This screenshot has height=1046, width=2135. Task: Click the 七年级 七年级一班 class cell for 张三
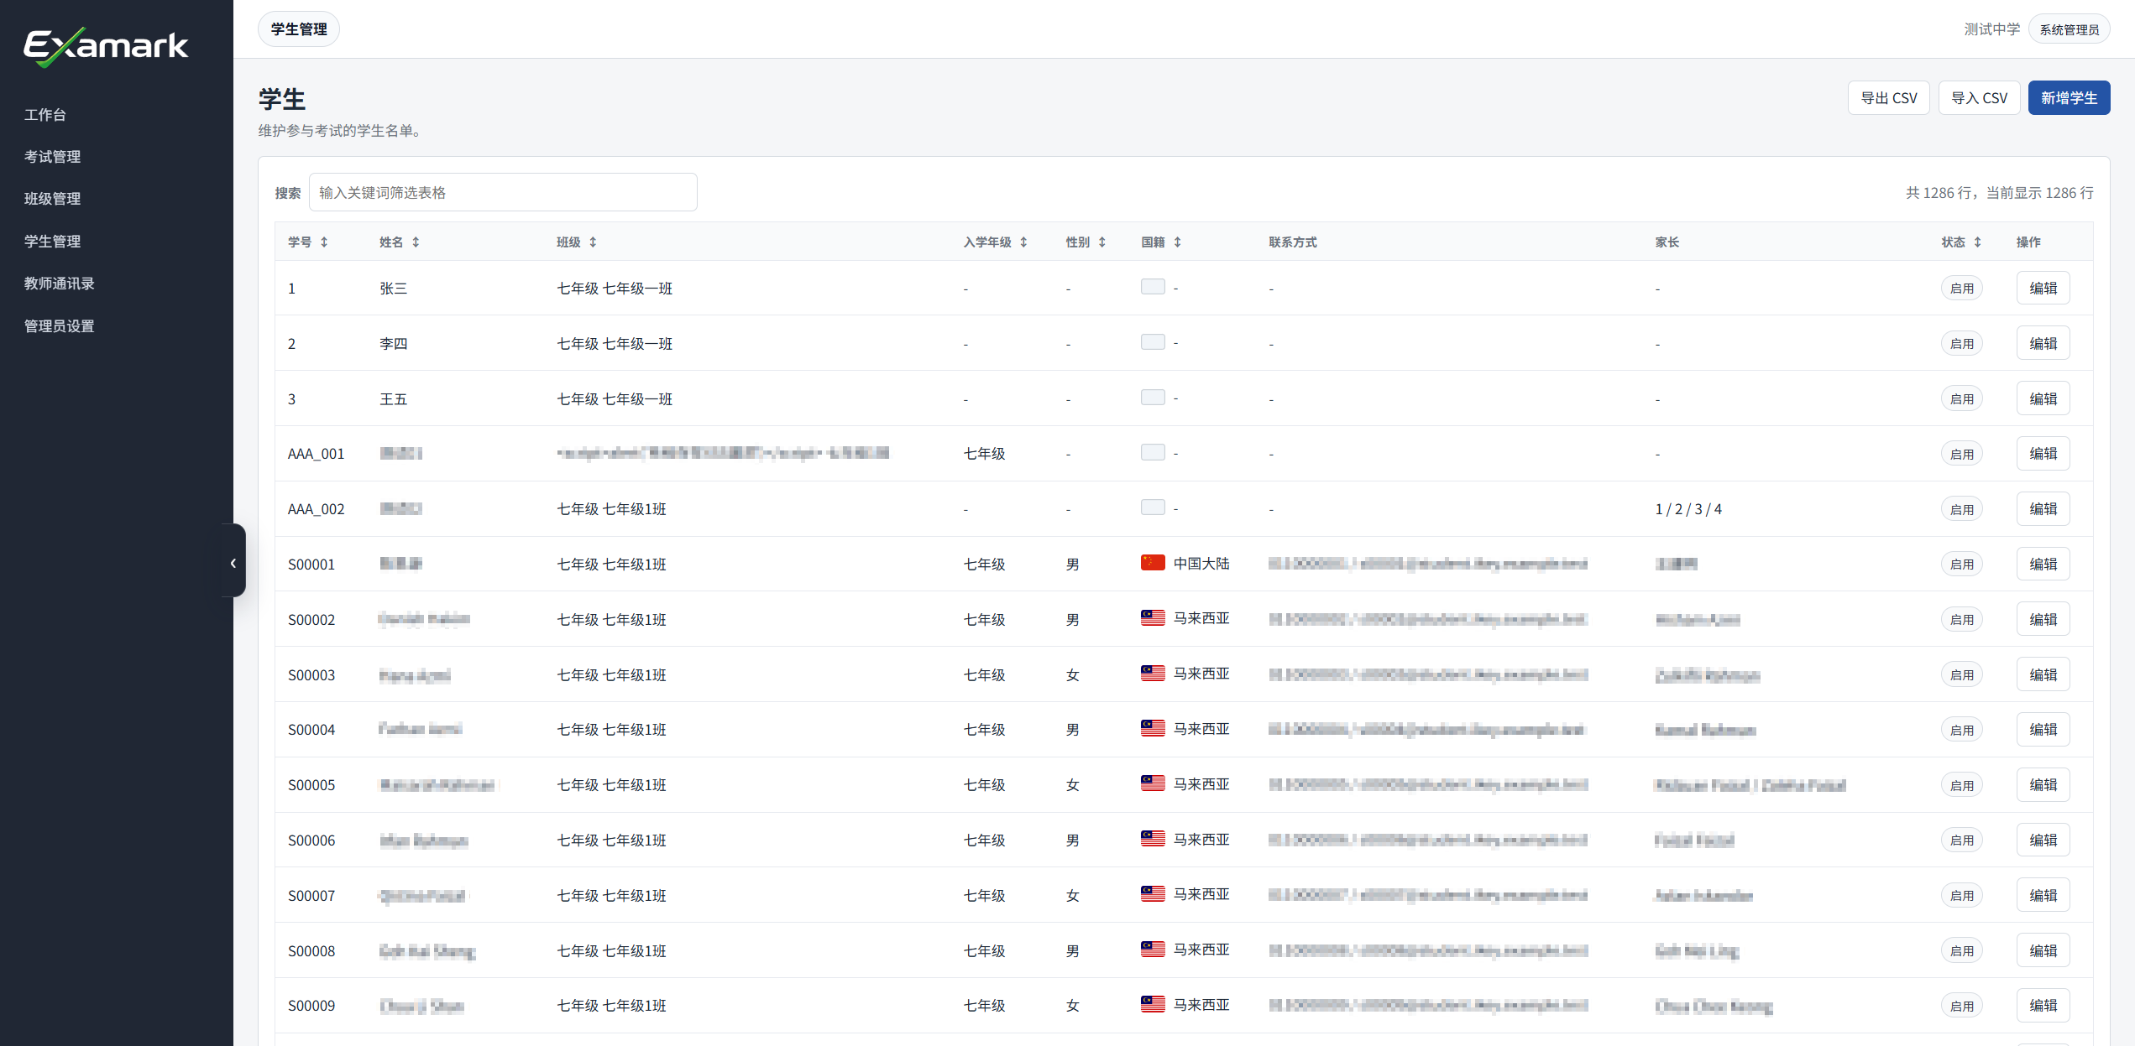615,289
